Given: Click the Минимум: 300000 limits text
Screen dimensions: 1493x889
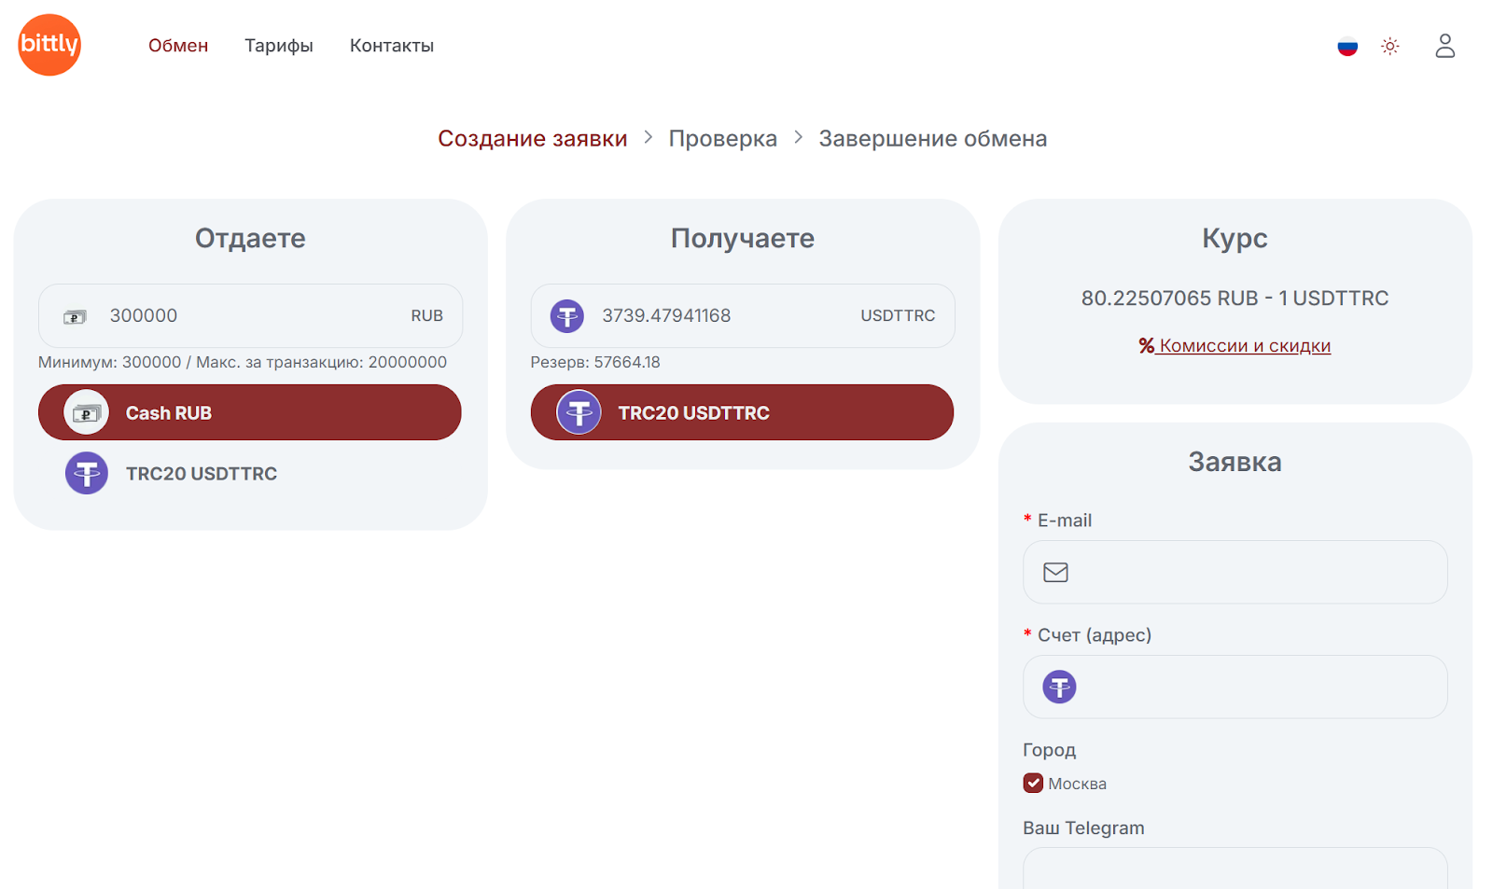Looking at the screenshot, I should tap(243, 362).
